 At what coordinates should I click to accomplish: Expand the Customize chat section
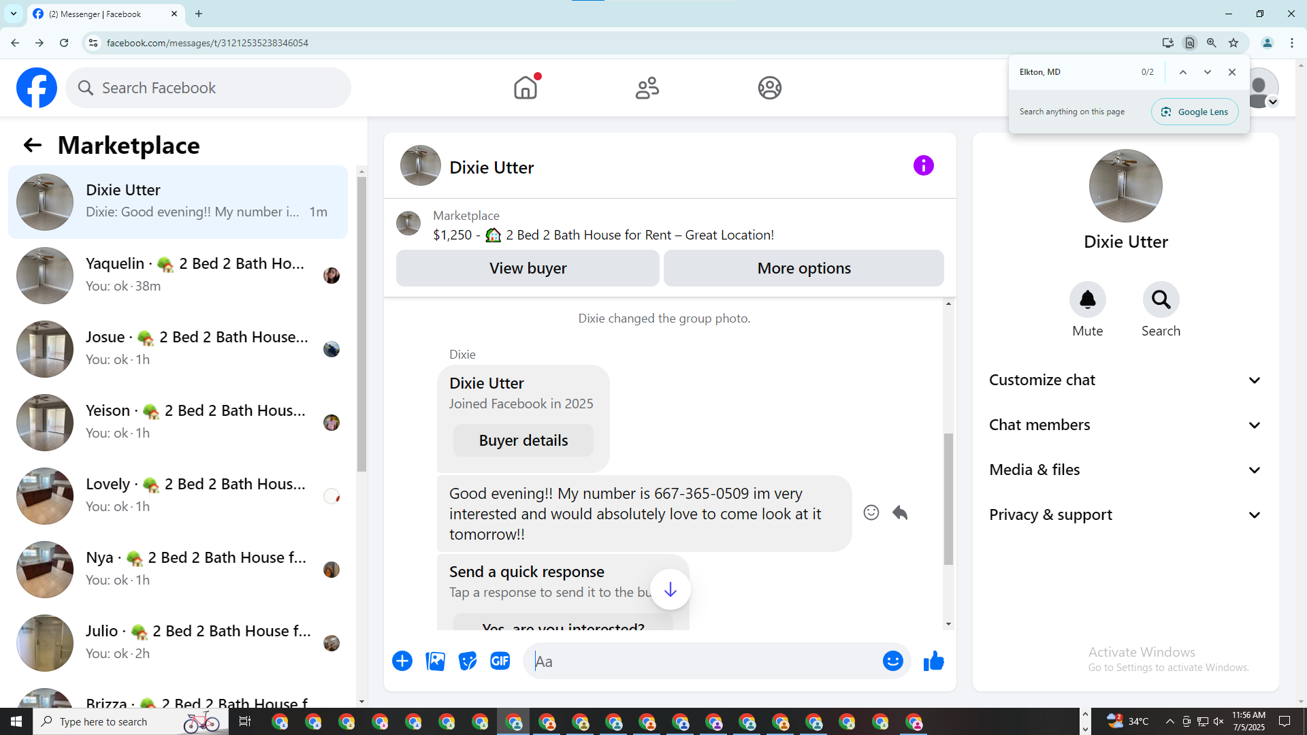pos(1125,380)
